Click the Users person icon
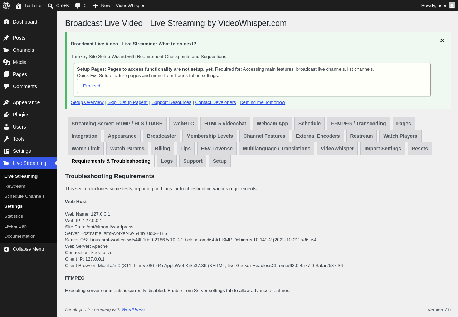The height and width of the screenshot is (317, 458). (6, 127)
